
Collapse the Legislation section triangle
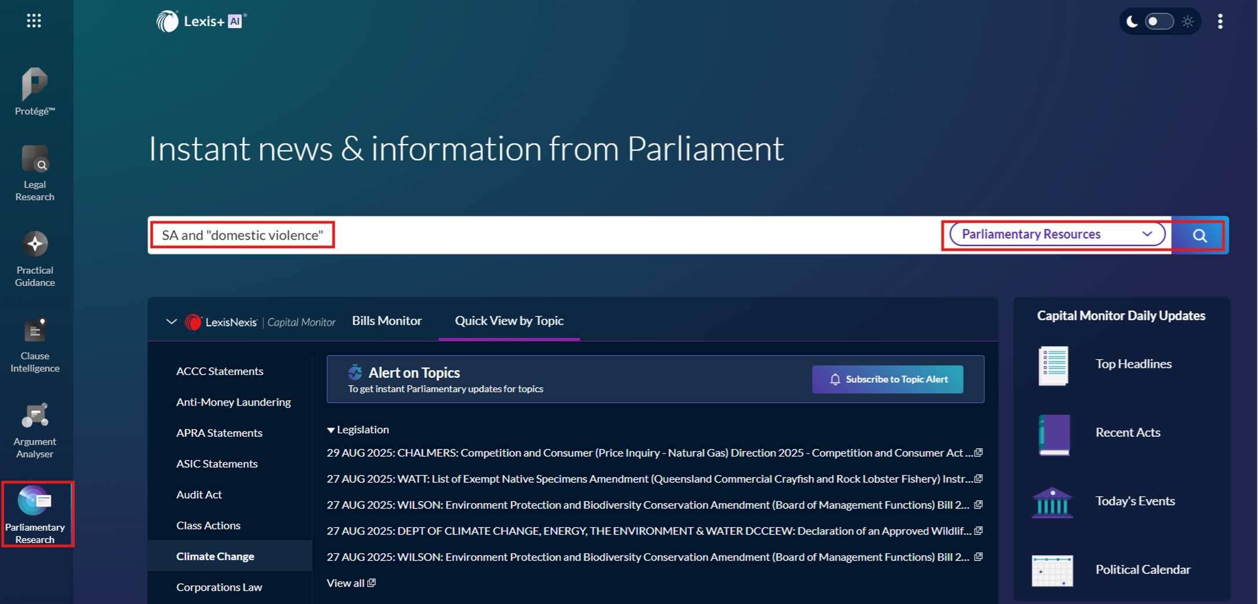(x=331, y=430)
